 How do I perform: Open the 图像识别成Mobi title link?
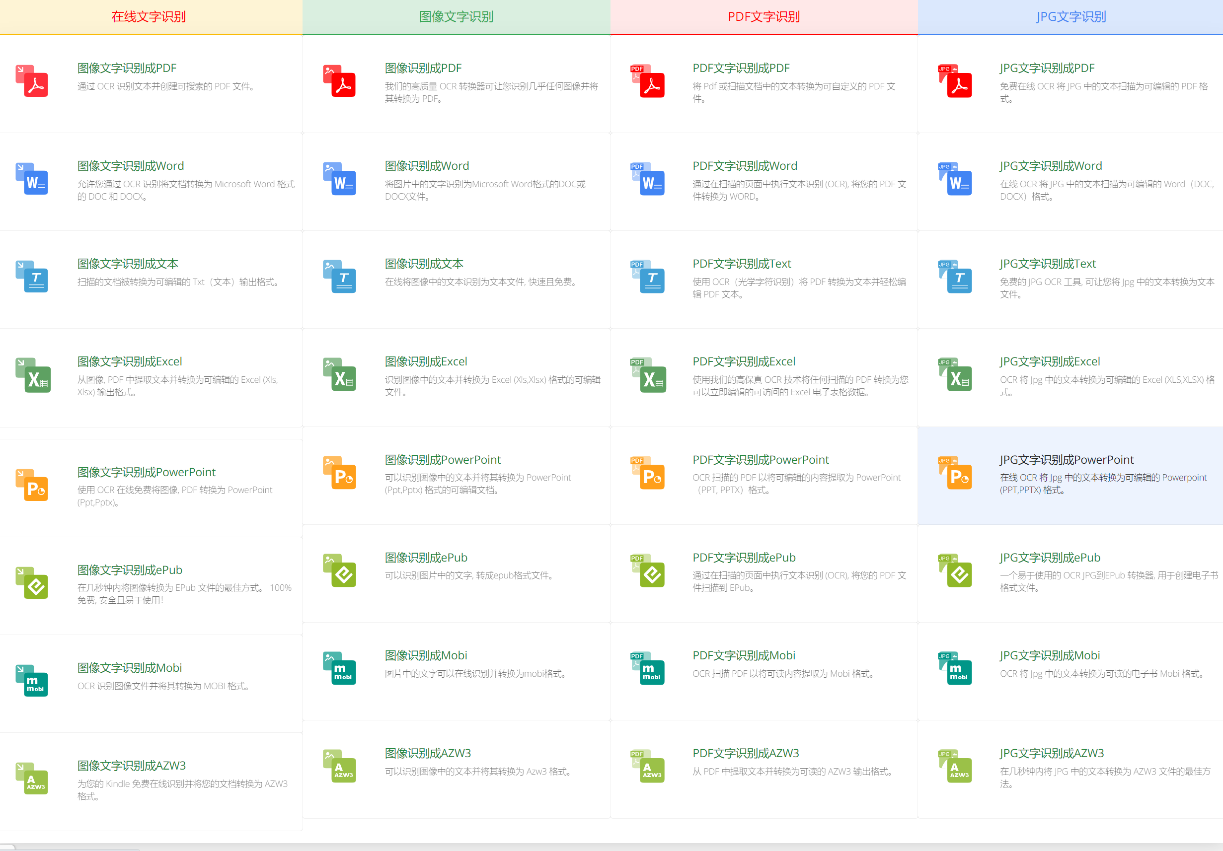[426, 655]
